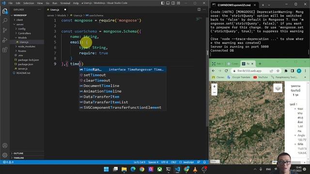Open the Chrome extensions puzzle icon

(x=286, y=71)
